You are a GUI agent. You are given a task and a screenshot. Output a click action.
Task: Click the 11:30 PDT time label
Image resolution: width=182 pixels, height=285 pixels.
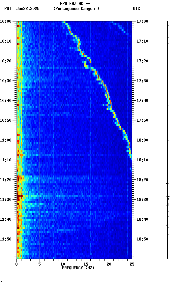pos(6,200)
